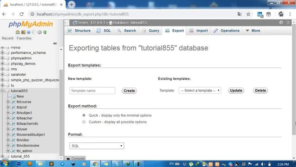Switch to Search tab
296x167 pixels.
coord(126,31)
